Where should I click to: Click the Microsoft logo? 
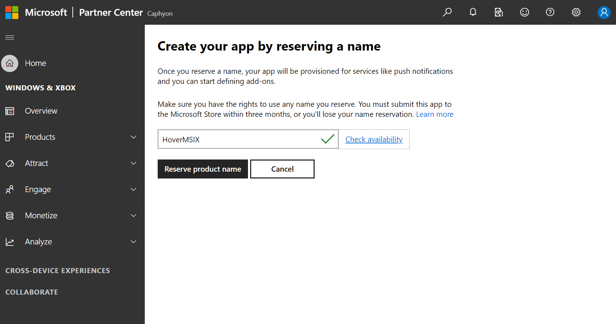click(x=12, y=13)
